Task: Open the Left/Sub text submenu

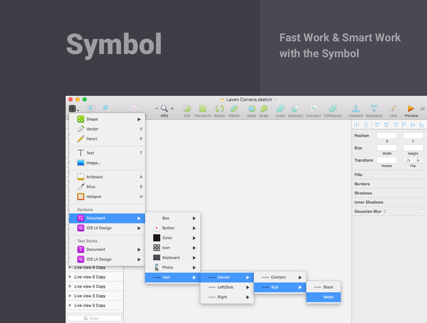Action: [x=227, y=287]
